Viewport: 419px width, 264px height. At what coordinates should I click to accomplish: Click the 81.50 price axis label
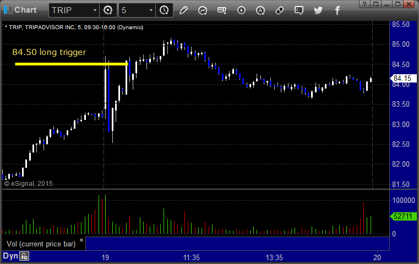pos(401,184)
